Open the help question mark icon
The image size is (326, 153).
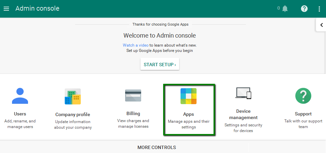[x=304, y=9]
